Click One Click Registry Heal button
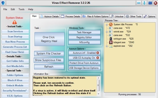 [49, 39]
